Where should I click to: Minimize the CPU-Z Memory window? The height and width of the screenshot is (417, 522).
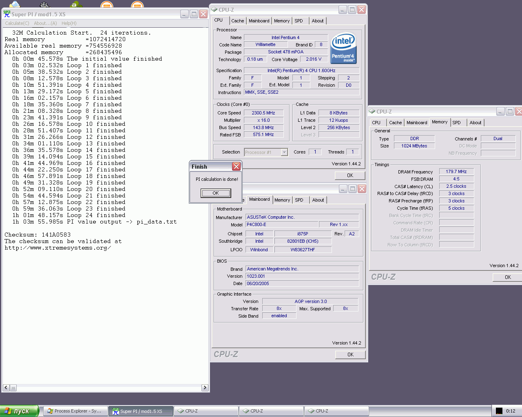coord(500,111)
